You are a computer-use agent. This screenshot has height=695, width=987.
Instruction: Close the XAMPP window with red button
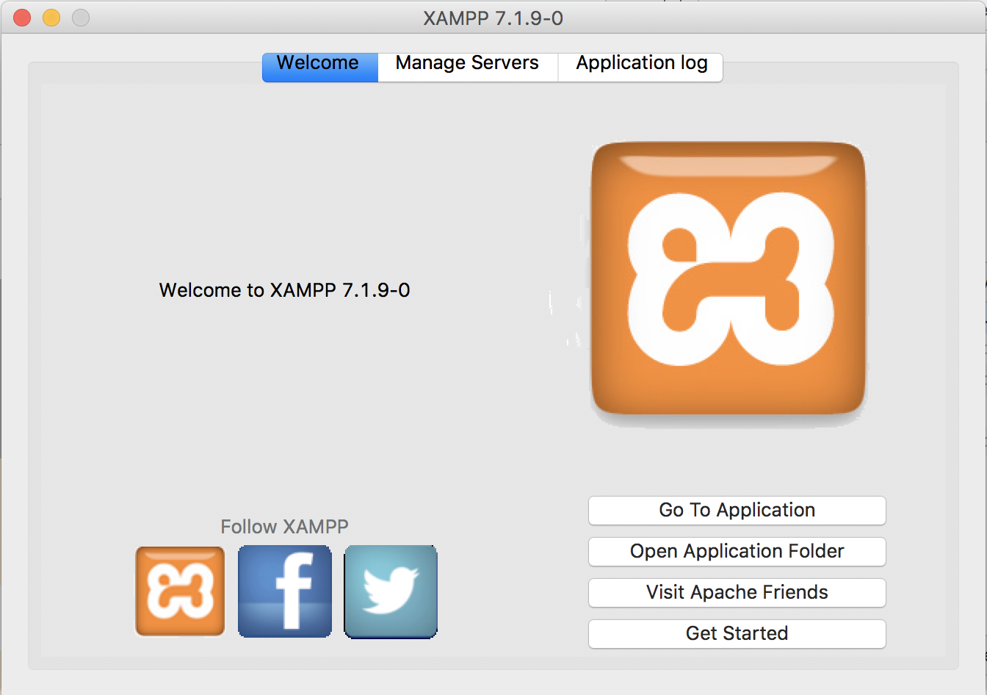point(22,18)
